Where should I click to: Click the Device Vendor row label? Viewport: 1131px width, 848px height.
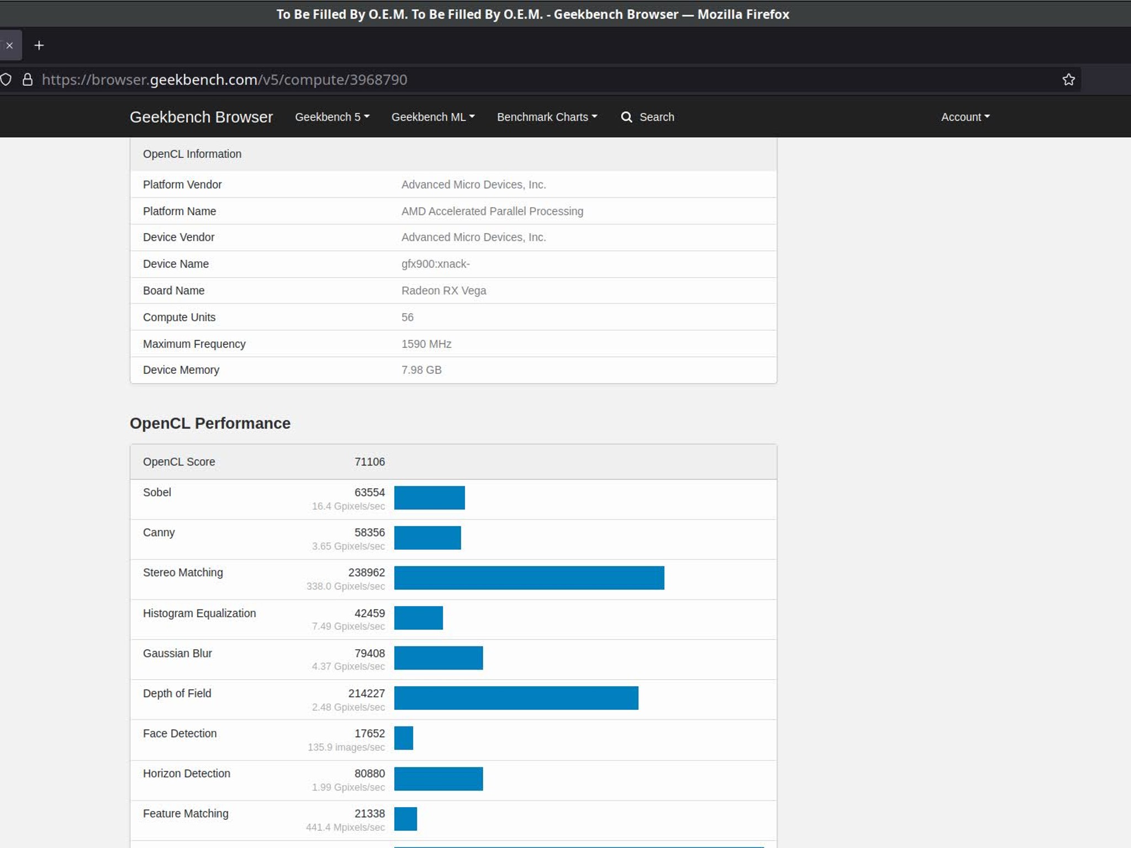click(x=178, y=237)
